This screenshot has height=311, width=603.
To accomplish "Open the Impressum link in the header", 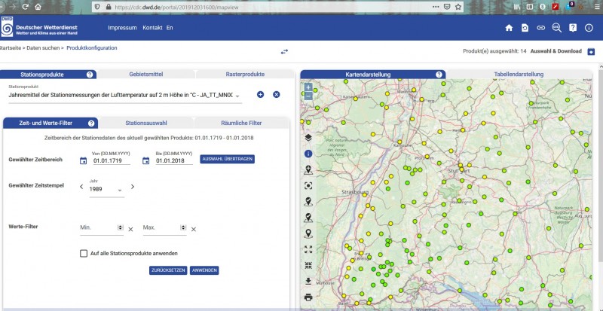I will click(122, 28).
